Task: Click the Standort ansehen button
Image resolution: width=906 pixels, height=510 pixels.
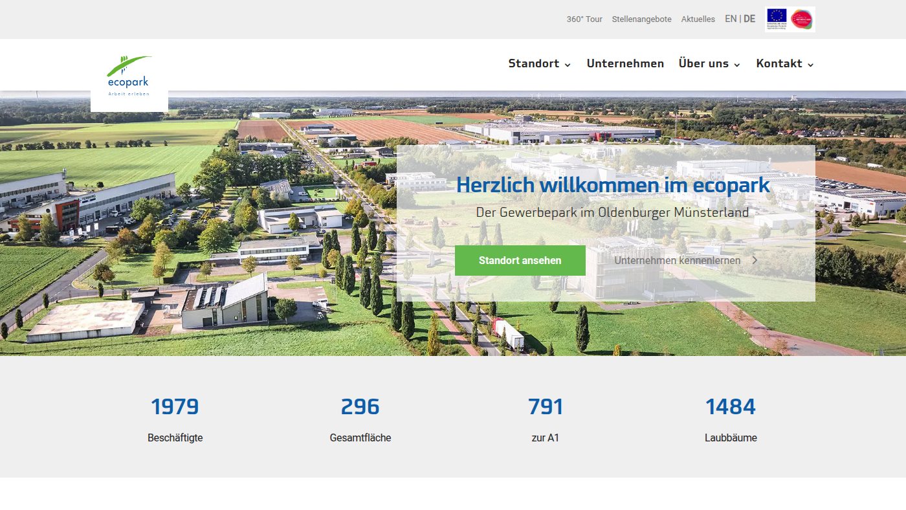Action: 520,260
